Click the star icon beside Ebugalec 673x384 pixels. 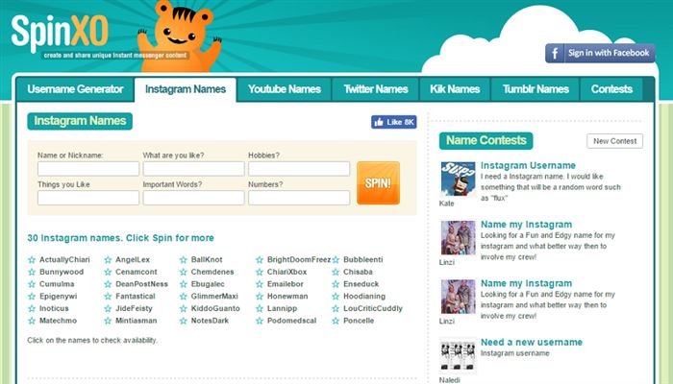184,284
